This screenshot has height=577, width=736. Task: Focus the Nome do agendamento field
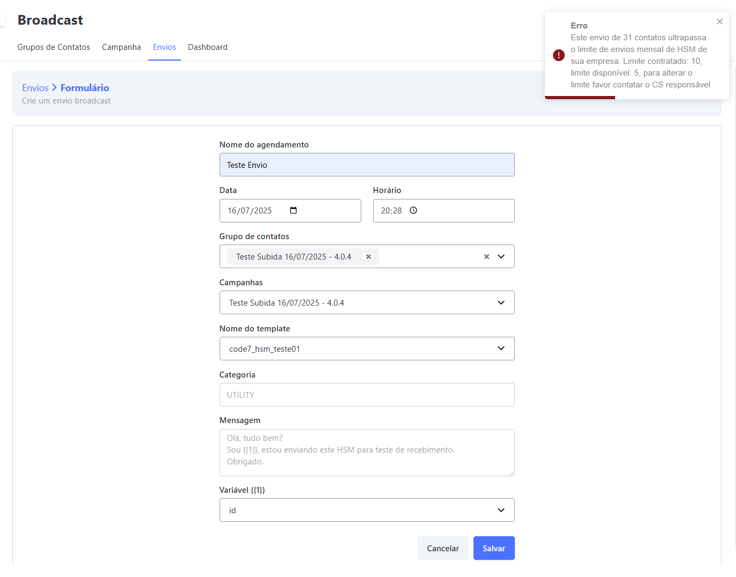point(367,165)
